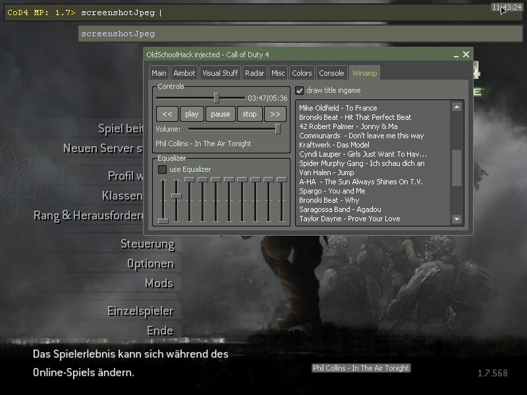Click the CoD4 console command input line

click(x=263, y=13)
